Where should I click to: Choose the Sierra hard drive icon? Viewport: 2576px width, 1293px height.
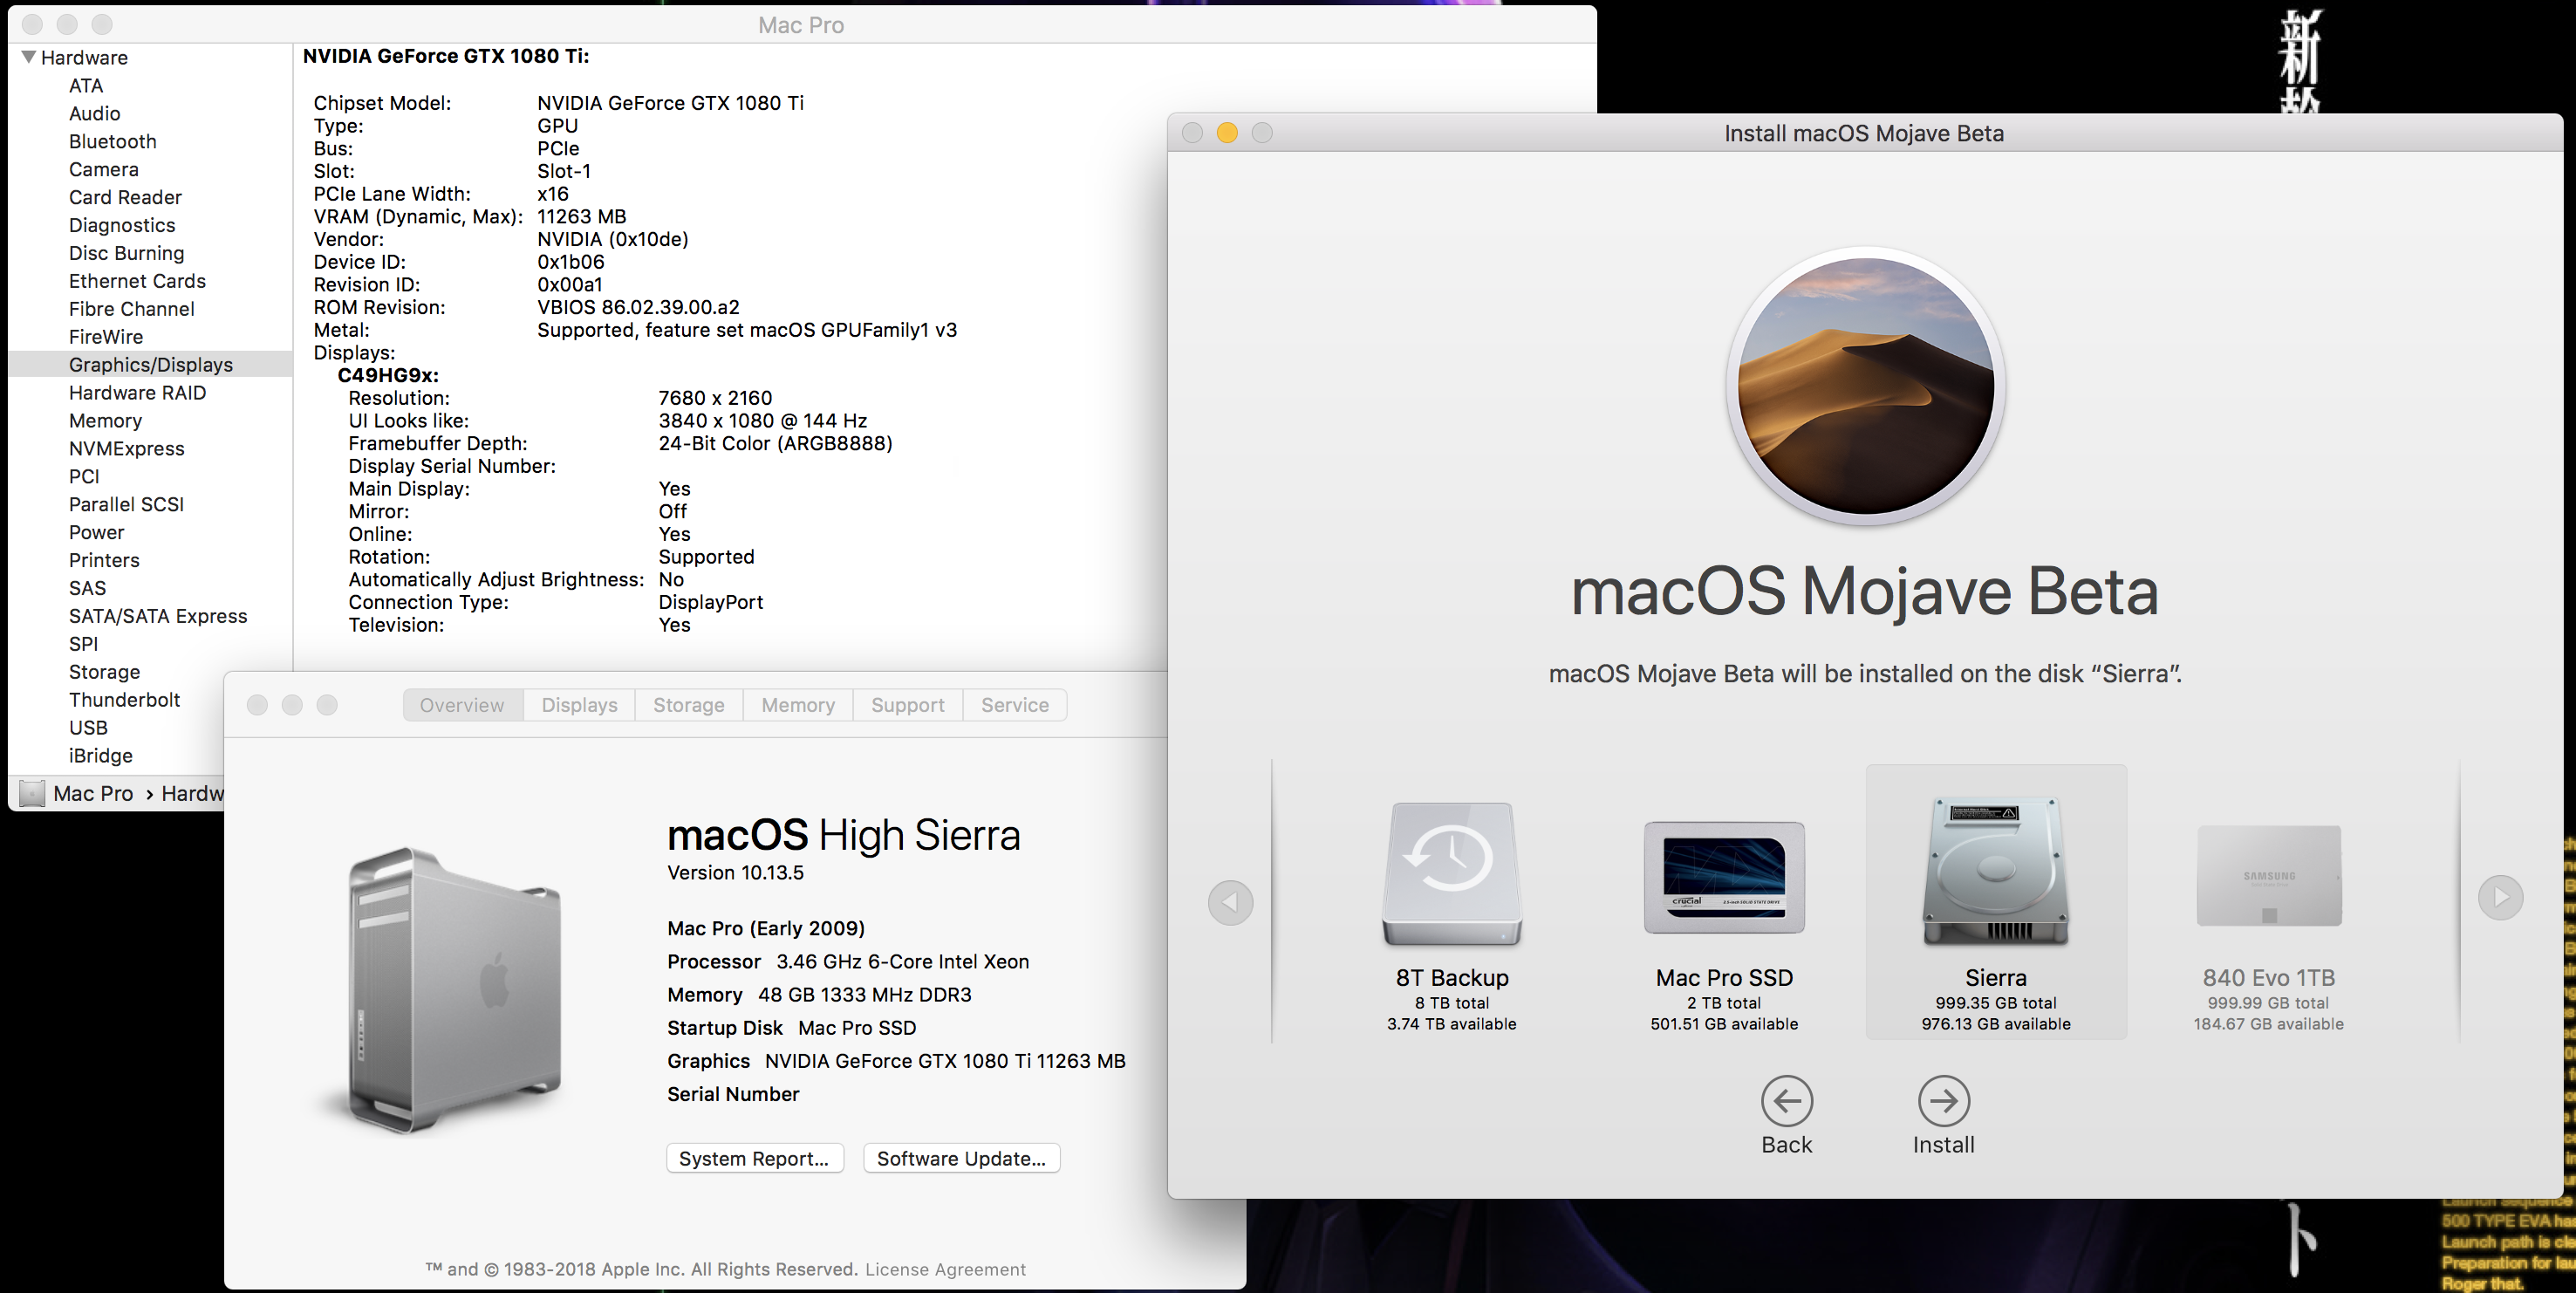pos(1995,871)
